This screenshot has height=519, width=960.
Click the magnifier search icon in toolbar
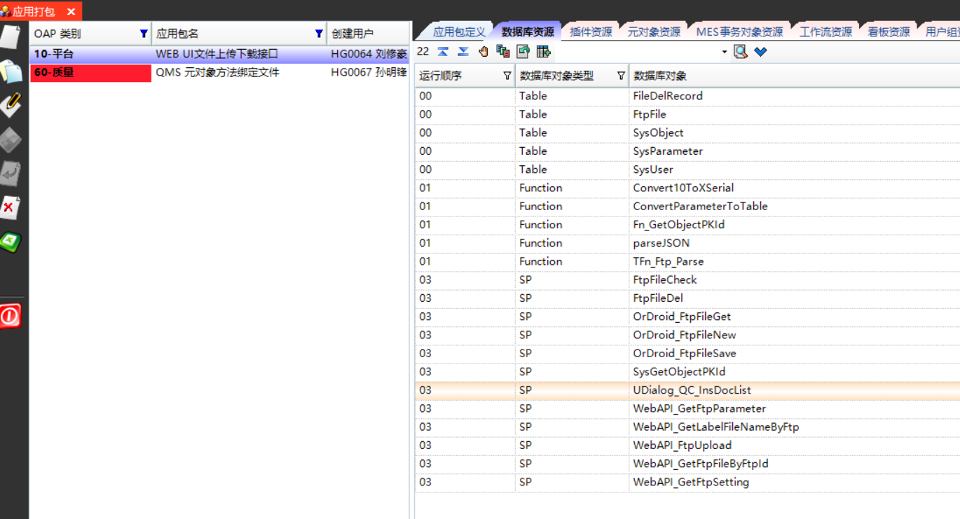click(741, 52)
